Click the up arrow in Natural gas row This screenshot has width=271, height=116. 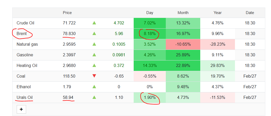point(94,44)
